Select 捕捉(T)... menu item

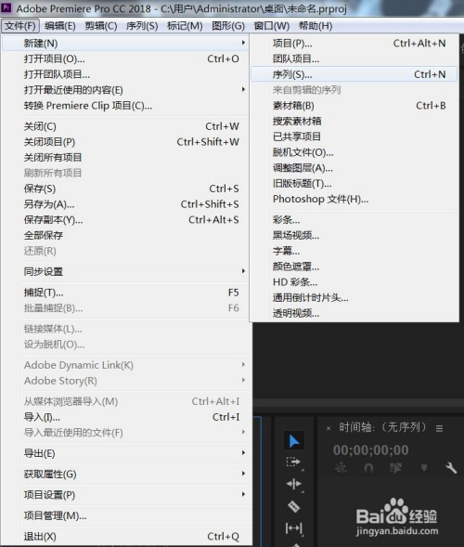(x=125, y=293)
